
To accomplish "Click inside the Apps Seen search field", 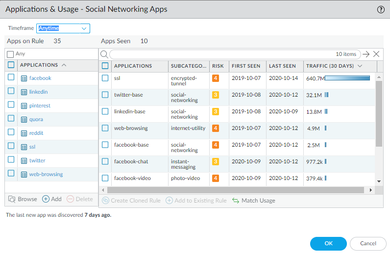I will pos(220,54).
